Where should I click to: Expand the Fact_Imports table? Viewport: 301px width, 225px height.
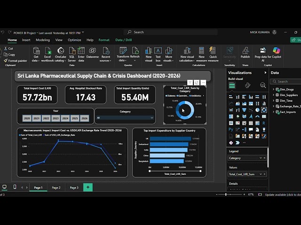coord(273,112)
